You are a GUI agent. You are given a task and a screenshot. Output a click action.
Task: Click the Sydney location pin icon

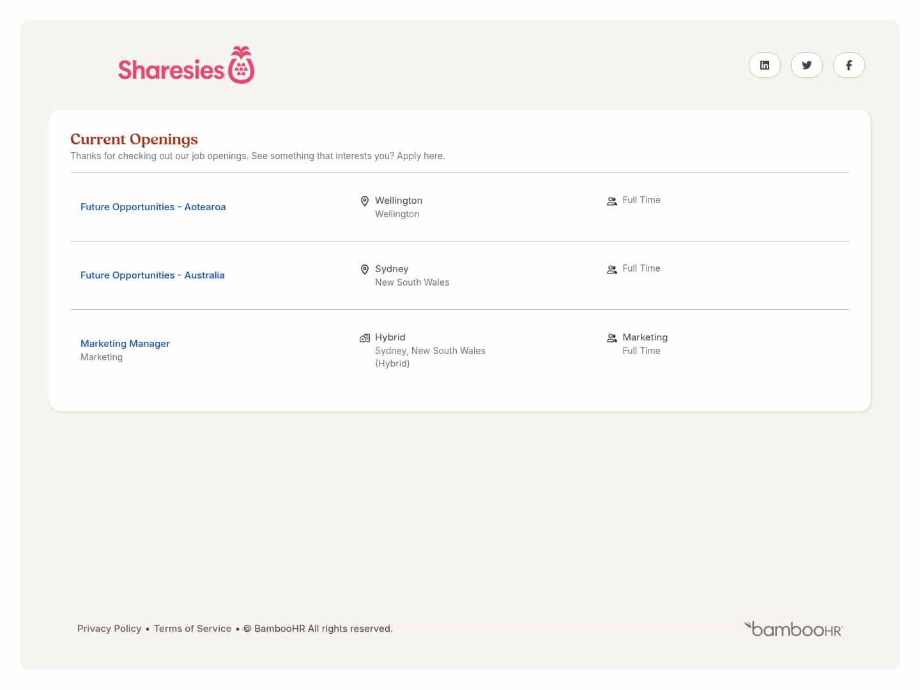365,270
